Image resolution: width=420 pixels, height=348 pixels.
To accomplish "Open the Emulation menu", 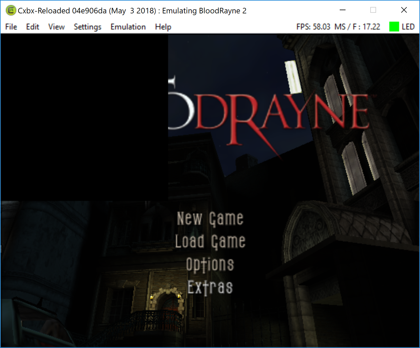I will [x=128, y=27].
